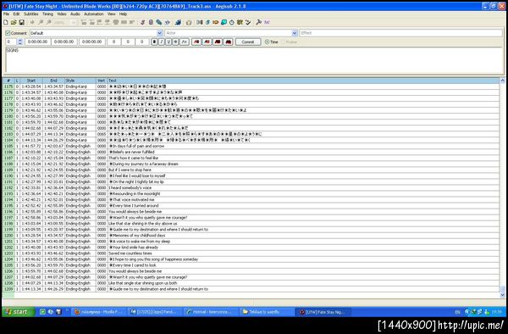The width and height of the screenshot is (508, 334).
Task: Open the Timing Post-Processor clock icon
Action: pyautogui.click(x=232, y=22)
